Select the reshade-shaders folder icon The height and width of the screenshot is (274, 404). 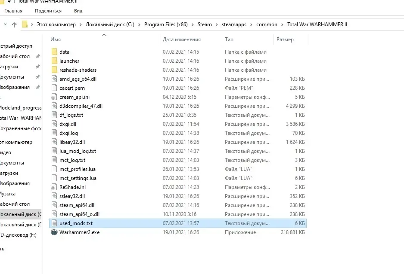(x=54, y=70)
